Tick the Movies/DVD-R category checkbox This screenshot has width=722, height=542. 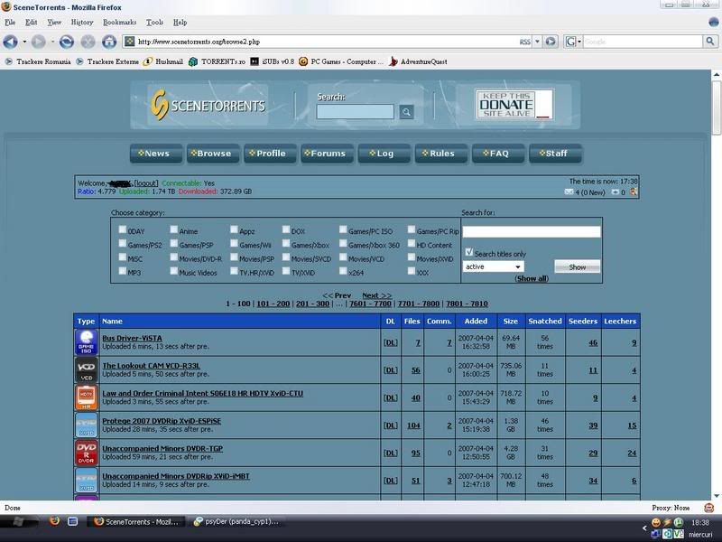pyautogui.click(x=173, y=257)
